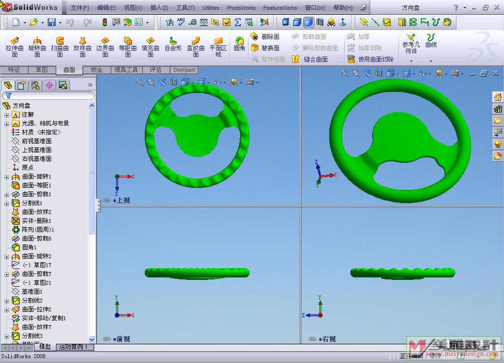Select the 放样曲面 (lofted surface) tool
This screenshot has width=504, height=363.
pyautogui.click(x=83, y=47)
